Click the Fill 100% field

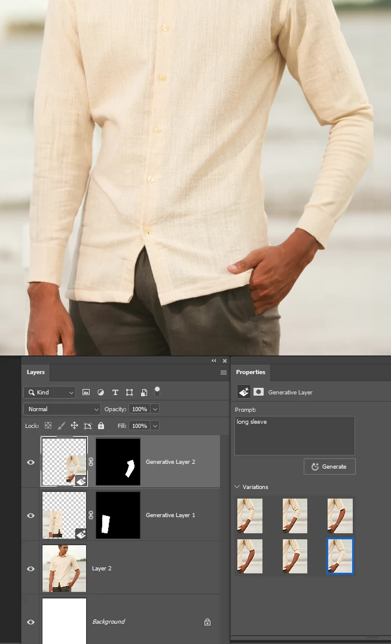tap(139, 426)
